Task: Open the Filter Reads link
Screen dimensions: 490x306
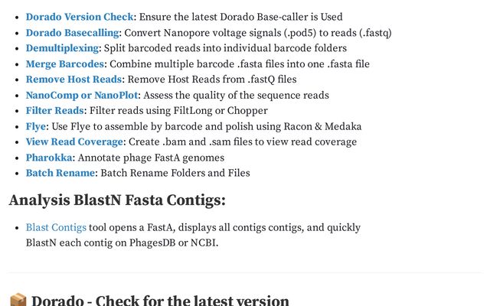Action: 54,110
